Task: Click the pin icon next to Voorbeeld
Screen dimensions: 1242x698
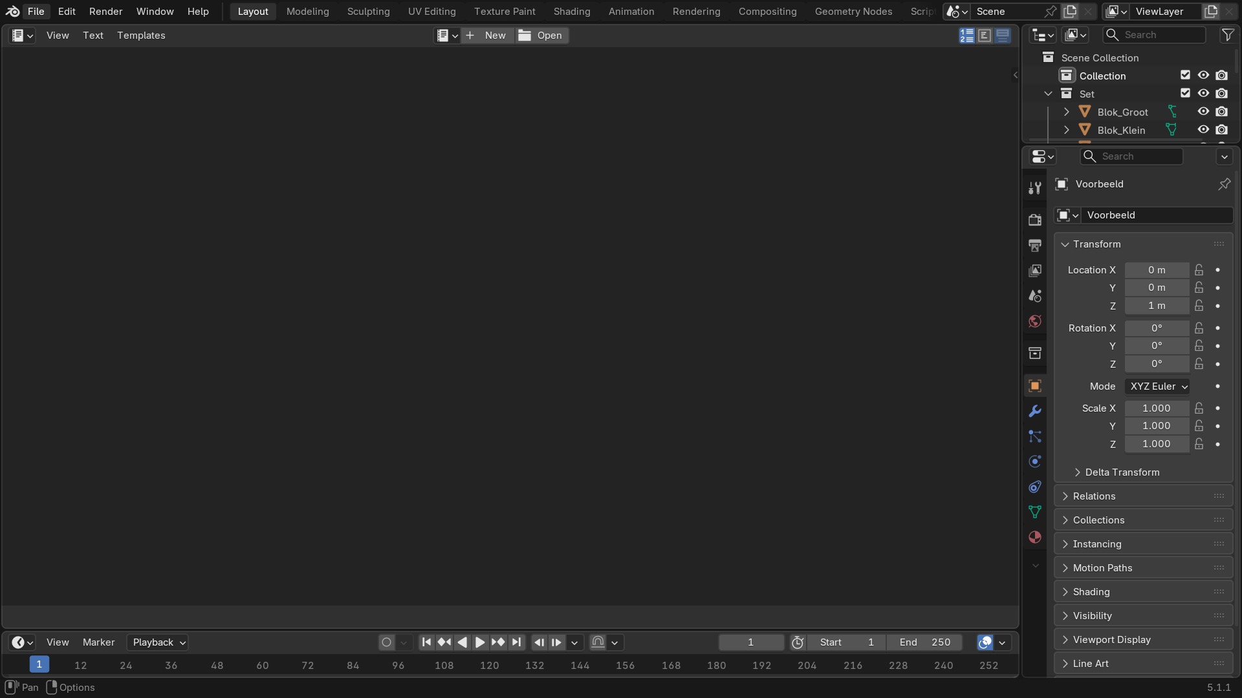Action: point(1224,184)
